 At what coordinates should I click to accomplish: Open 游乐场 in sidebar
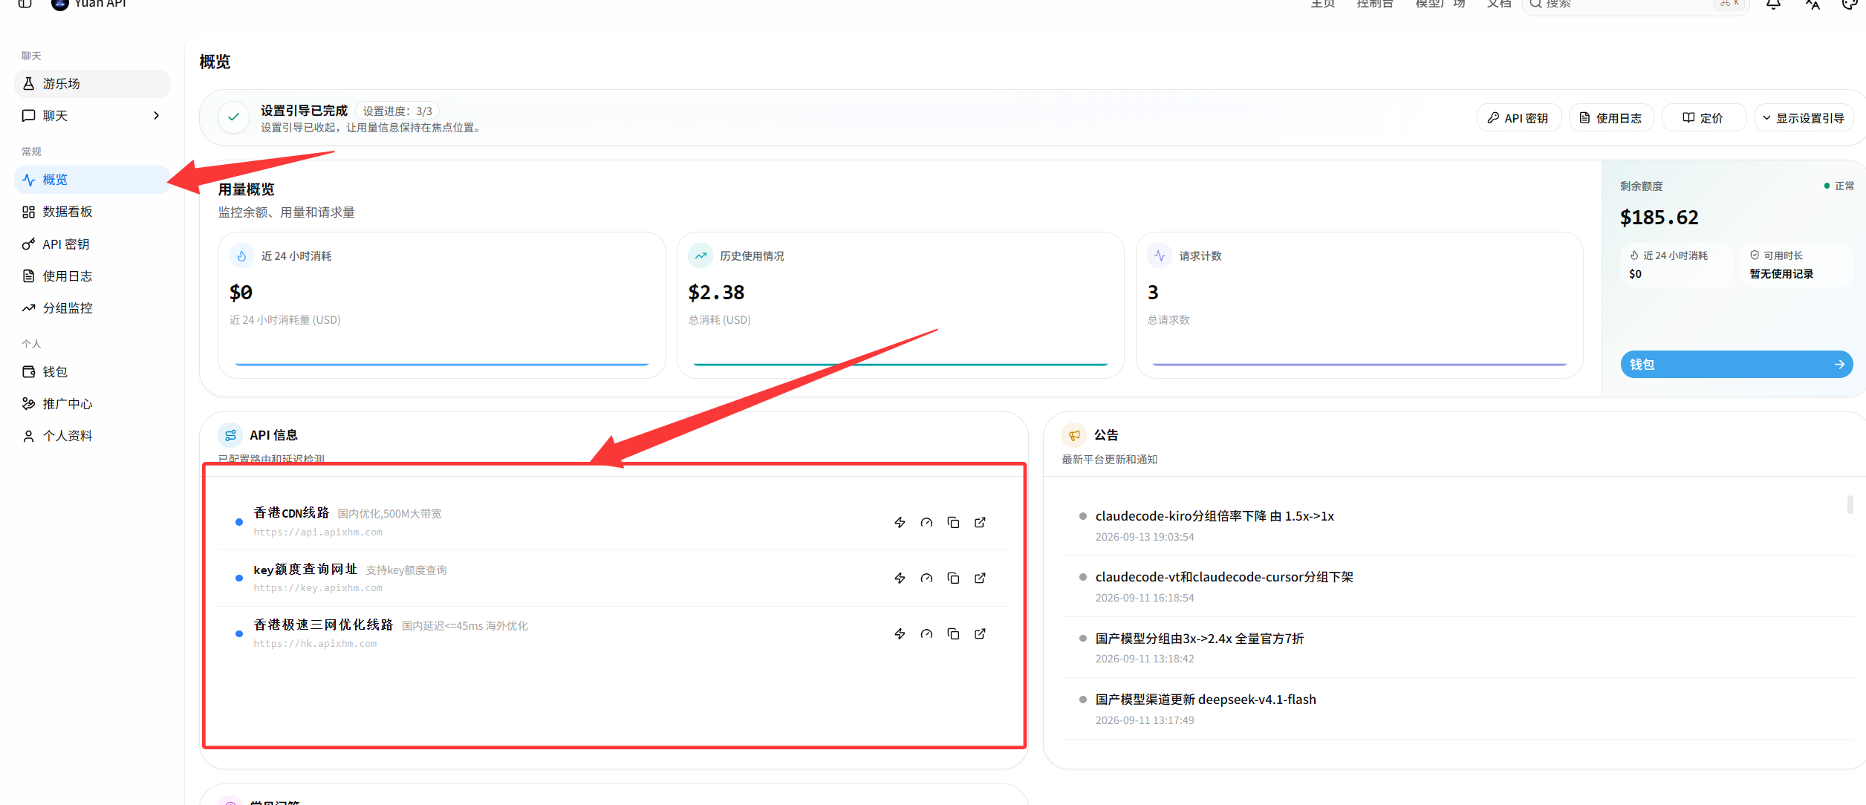pos(92,84)
